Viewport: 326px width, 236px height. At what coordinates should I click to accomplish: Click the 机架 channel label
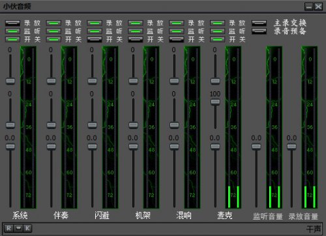coord(143,215)
